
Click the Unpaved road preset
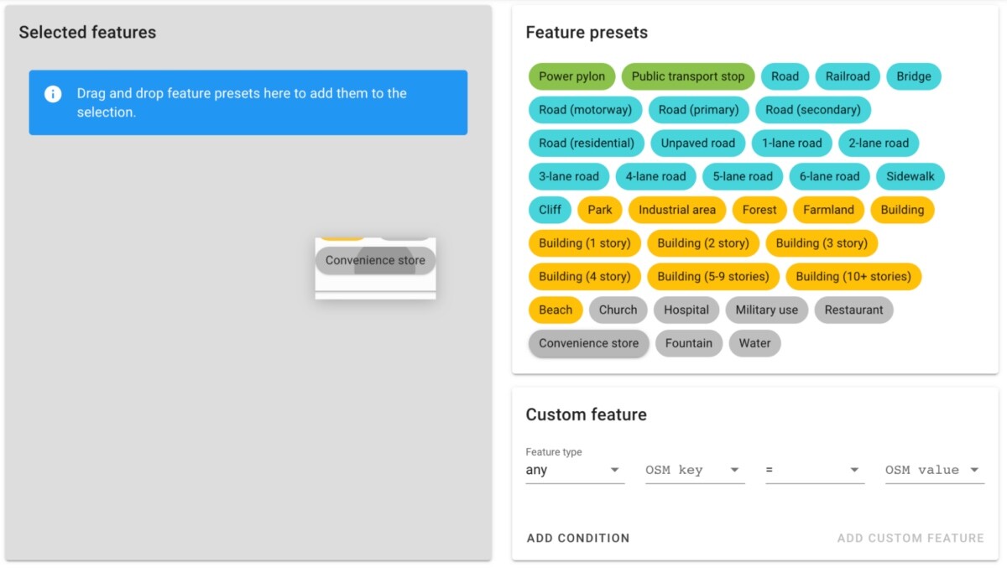point(697,143)
